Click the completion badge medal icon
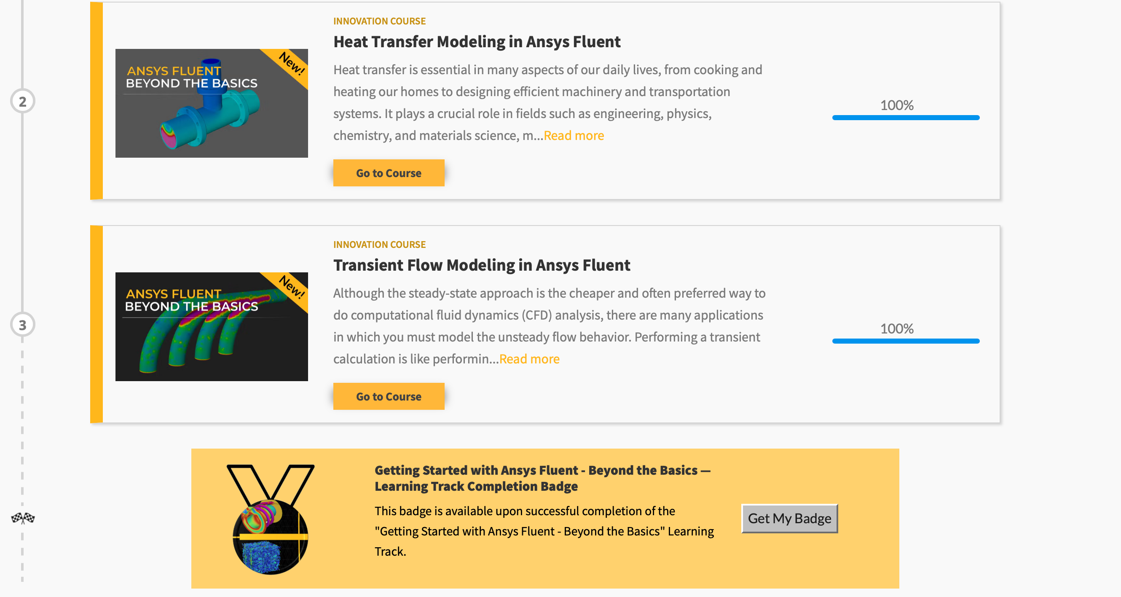Image resolution: width=1121 pixels, height=597 pixels. click(270, 519)
